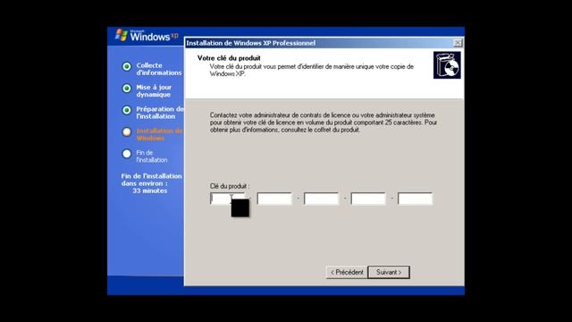Click the paragraph starting "Contactez votre administrateur"
Screen dimensions: 572x322
coord(324,123)
